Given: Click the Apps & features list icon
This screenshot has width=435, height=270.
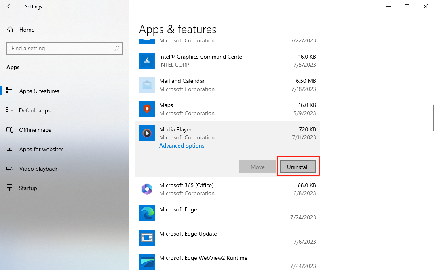Looking at the screenshot, I should coord(10,91).
